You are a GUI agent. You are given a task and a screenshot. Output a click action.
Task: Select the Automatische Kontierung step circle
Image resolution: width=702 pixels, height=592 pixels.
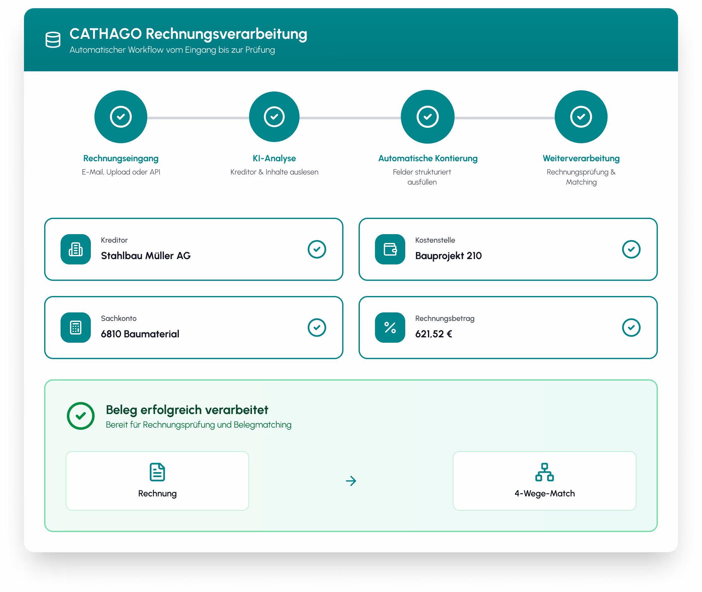click(x=428, y=117)
